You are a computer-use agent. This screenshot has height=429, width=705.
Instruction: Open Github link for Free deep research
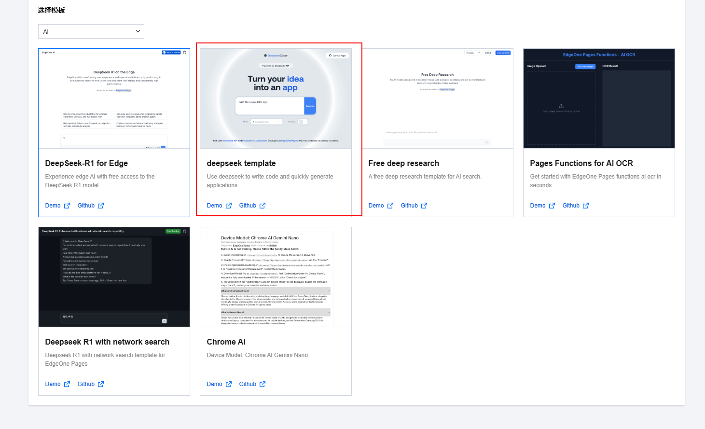click(x=409, y=206)
